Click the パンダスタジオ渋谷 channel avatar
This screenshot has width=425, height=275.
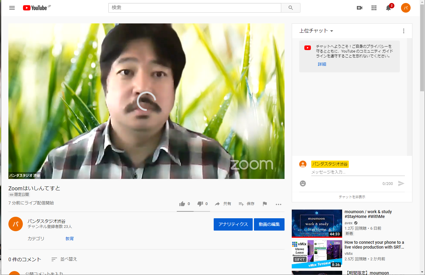16,224
